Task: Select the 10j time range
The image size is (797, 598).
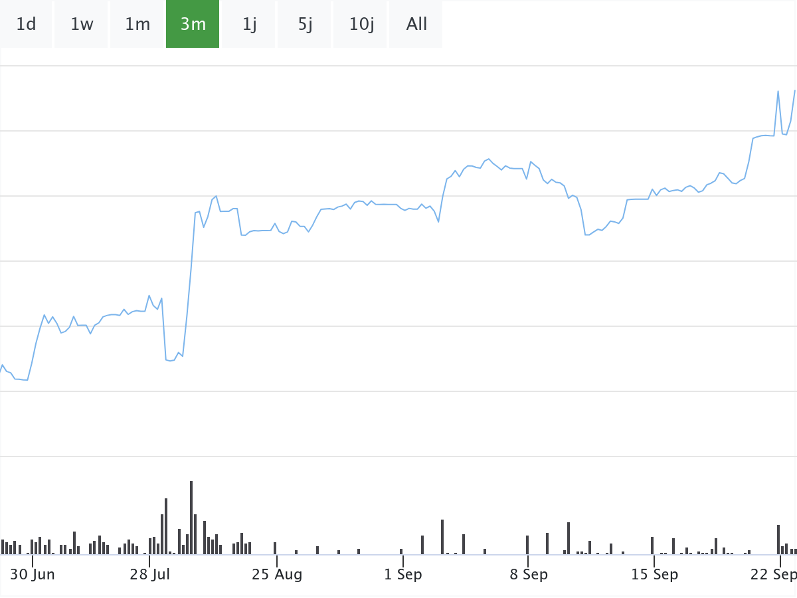Action: pyautogui.click(x=361, y=25)
